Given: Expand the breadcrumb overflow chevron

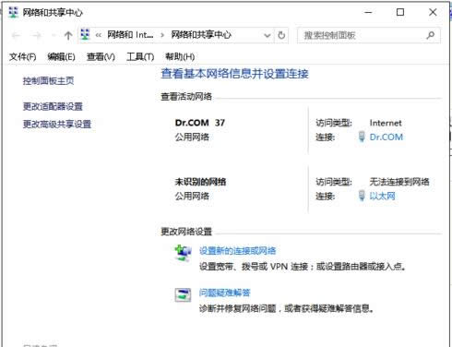Looking at the screenshot, I should click(x=99, y=35).
